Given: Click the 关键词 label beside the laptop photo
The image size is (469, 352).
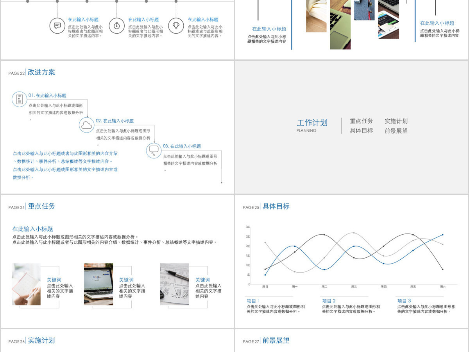Looking at the screenshot, I should tap(126, 280).
